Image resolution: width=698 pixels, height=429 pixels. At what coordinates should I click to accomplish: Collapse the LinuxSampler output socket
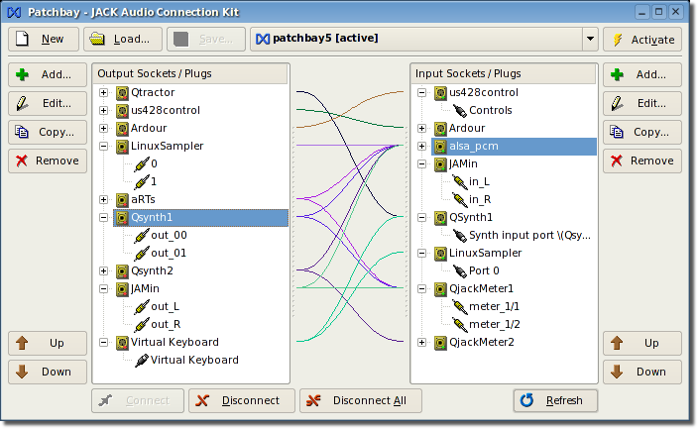click(x=103, y=146)
